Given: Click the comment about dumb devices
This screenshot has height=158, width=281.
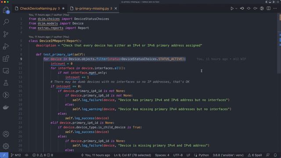Looking at the screenshot, I should click(x=120, y=82).
